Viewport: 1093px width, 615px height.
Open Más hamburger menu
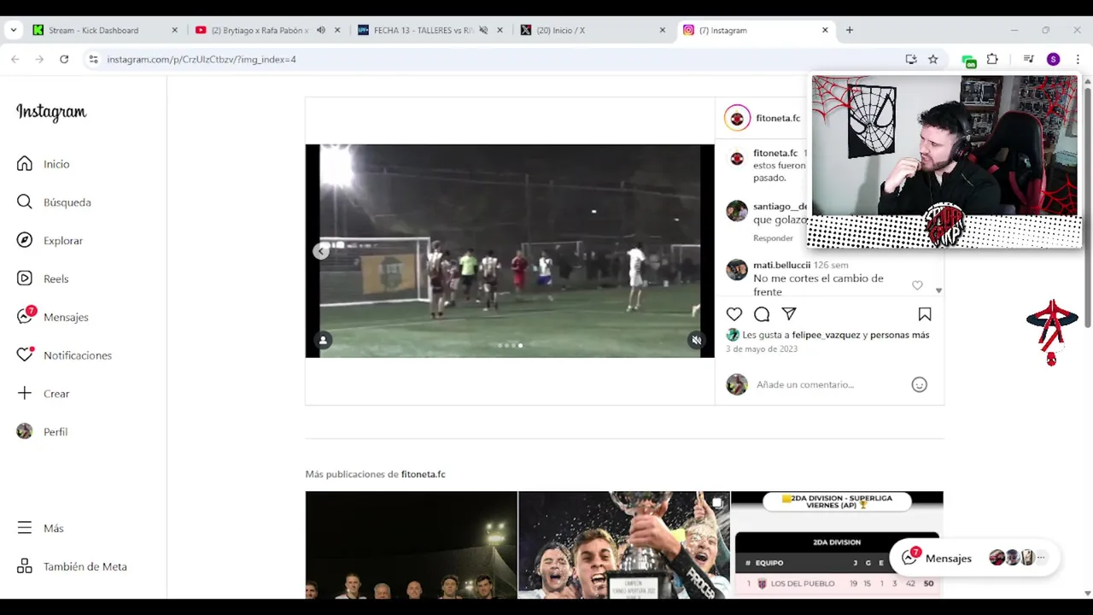pos(25,528)
